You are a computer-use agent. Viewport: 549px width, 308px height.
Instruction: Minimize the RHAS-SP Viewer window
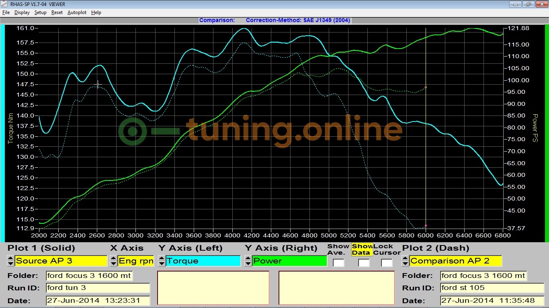[x=516, y=4]
